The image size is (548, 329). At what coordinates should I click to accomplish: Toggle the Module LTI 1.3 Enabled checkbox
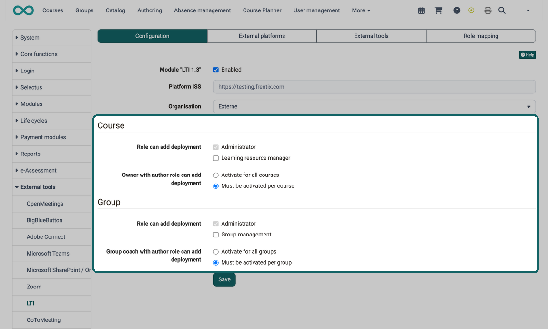pyautogui.click(x=216, y=70)
